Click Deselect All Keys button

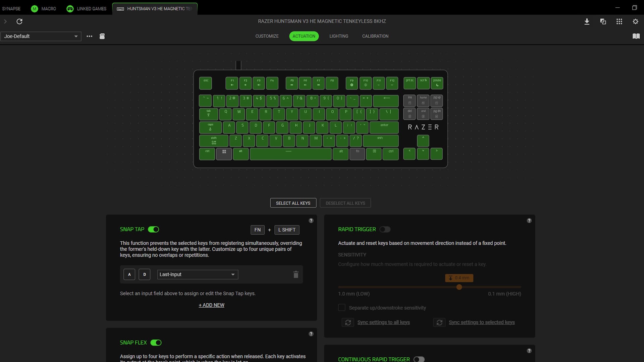click(x=345, y=203)
